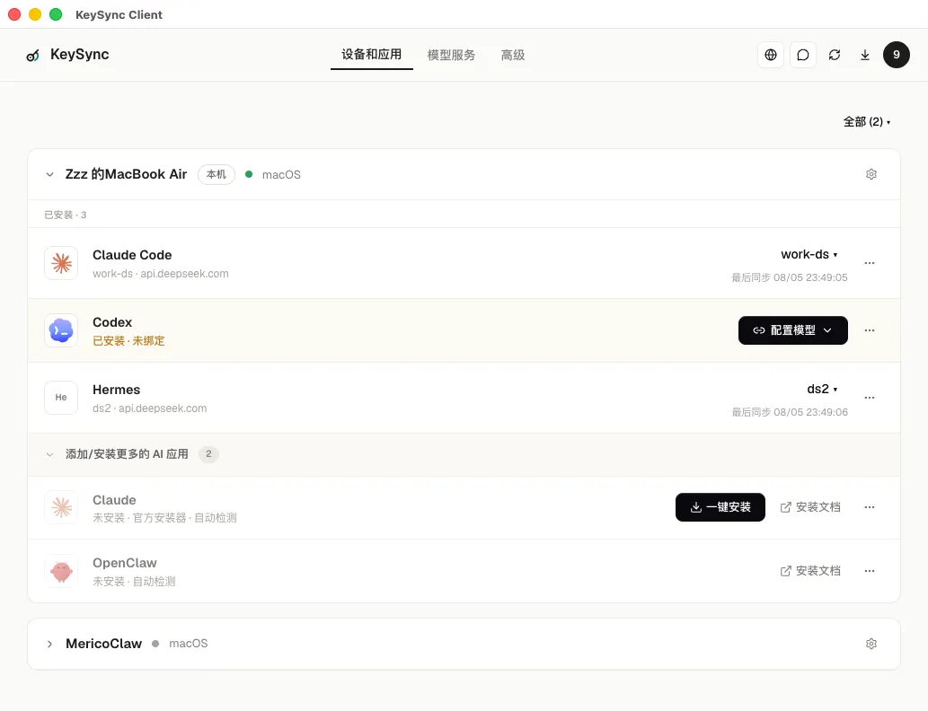Open work-ds model dropdown for Claude Code
928x711 pixels.
click(809, 254)
